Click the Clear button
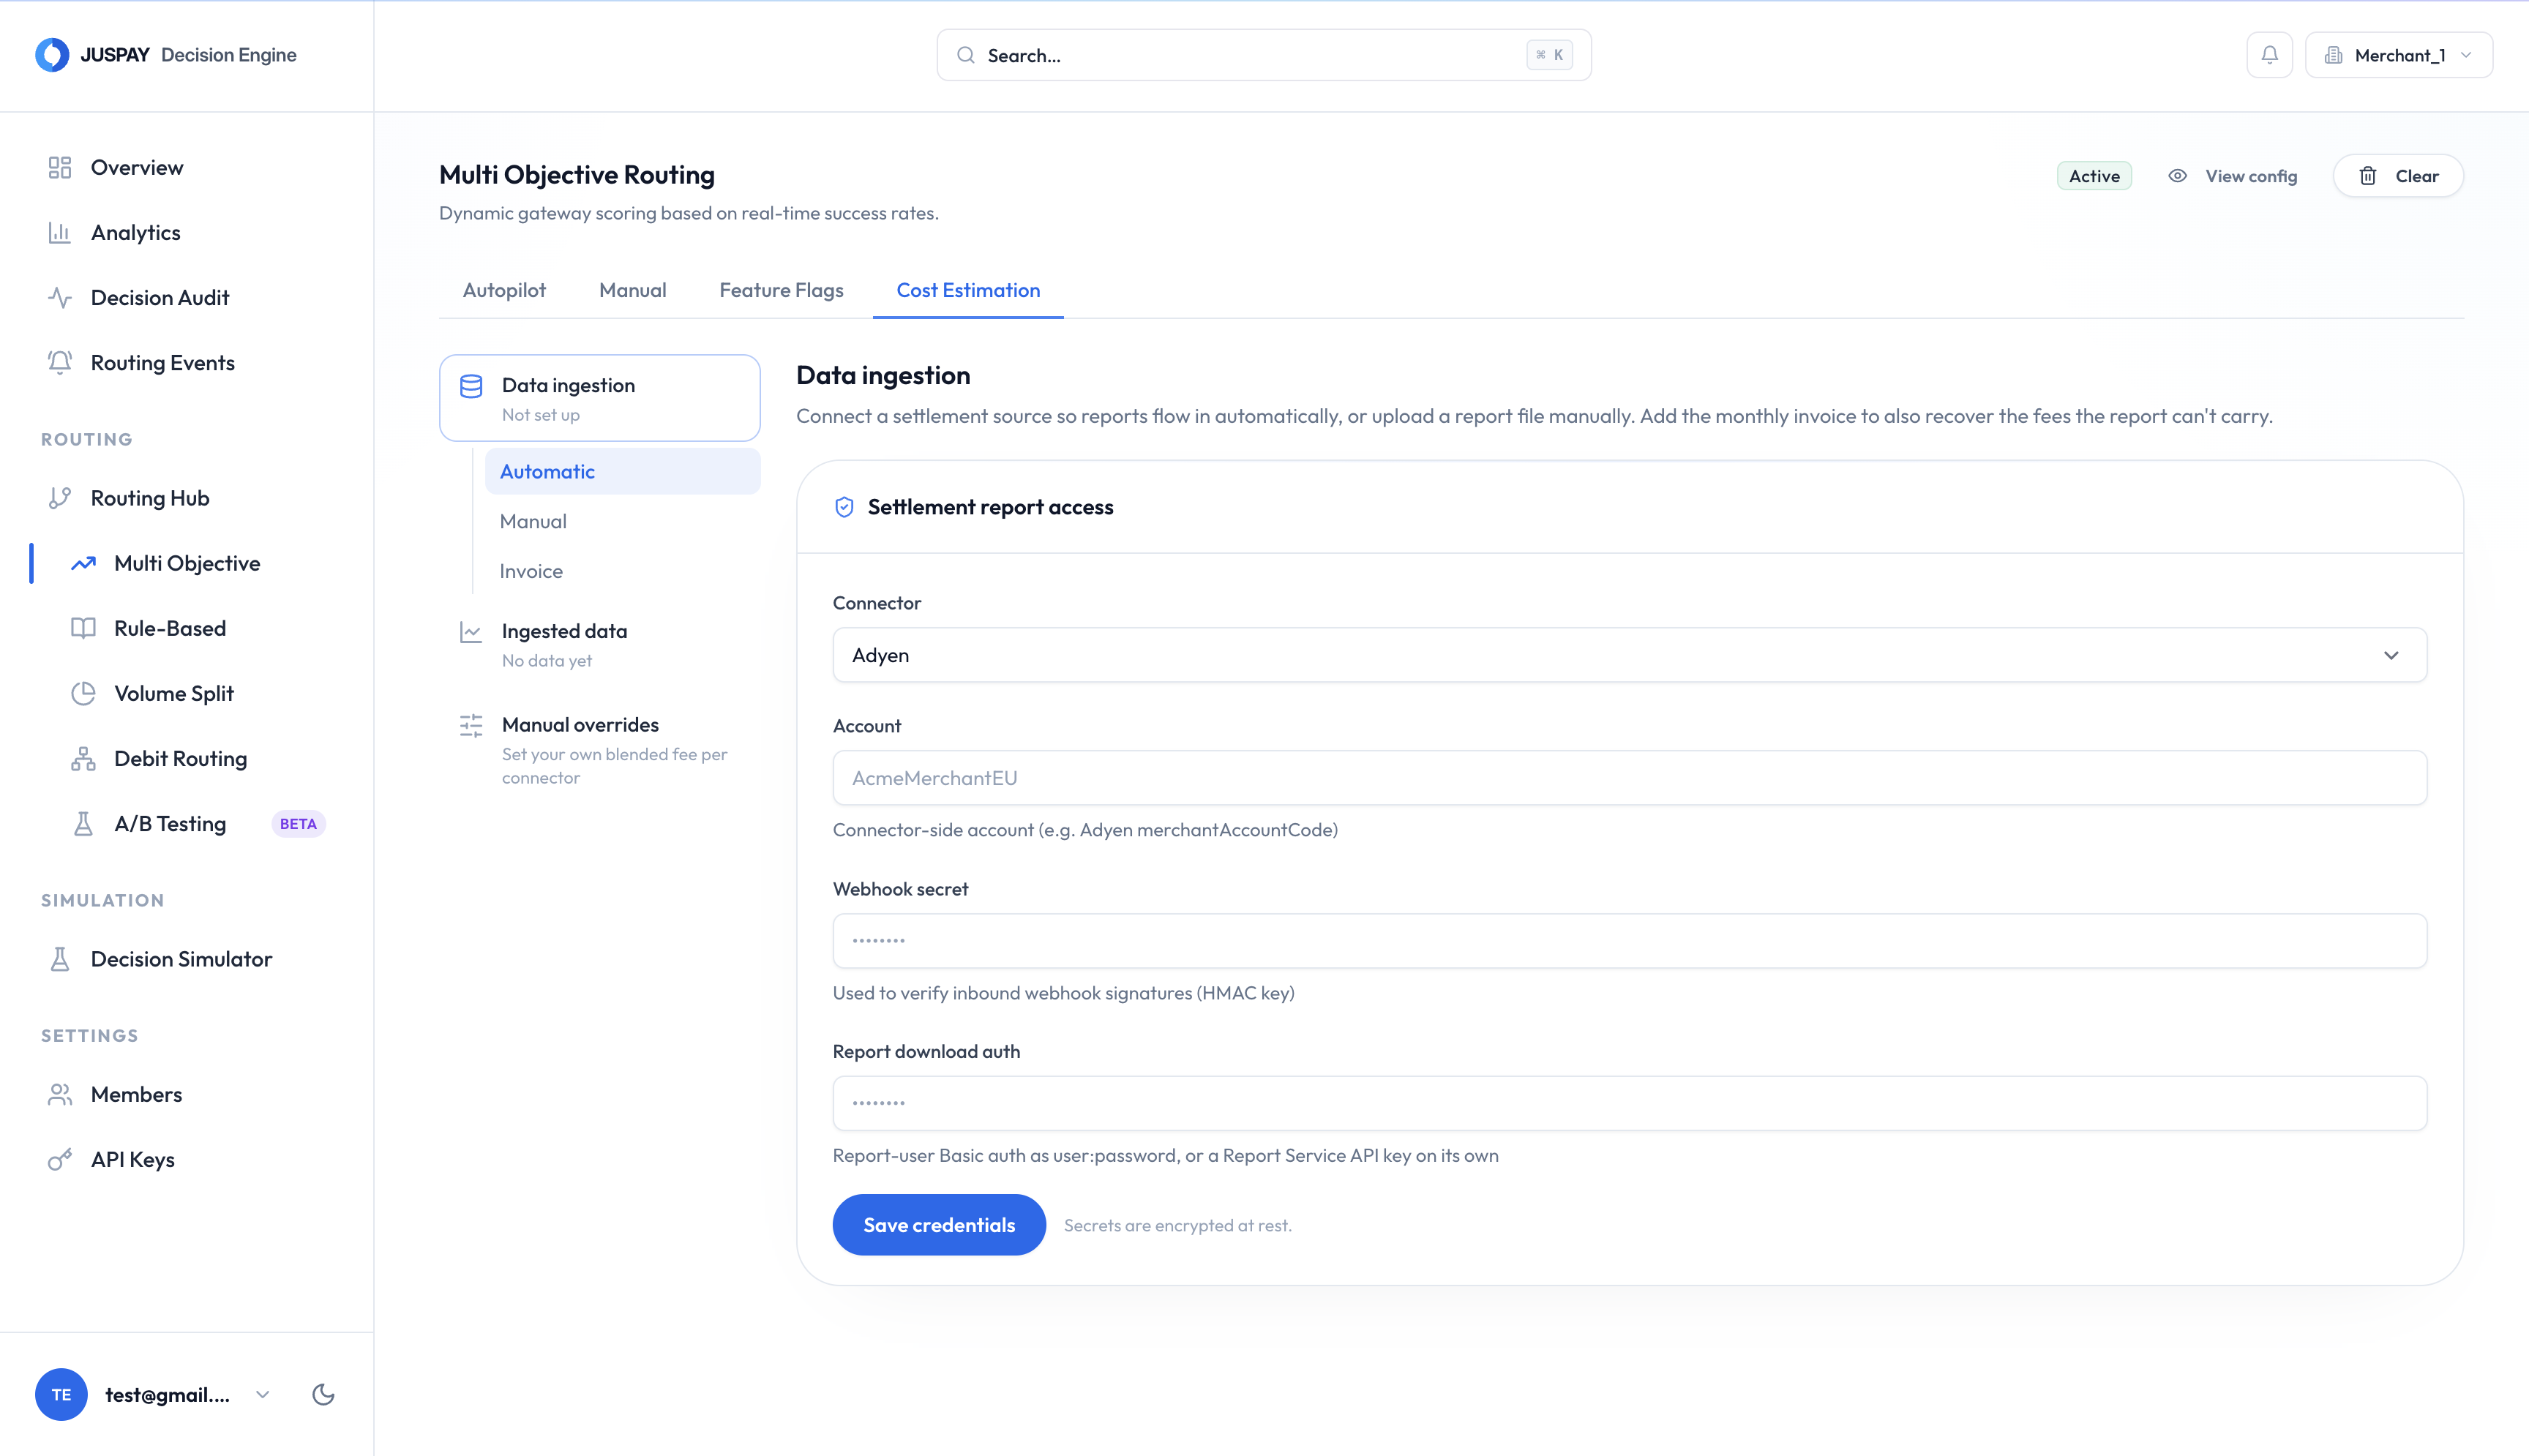The height and width of the screenshot is (1456, 2529). 2397,176
